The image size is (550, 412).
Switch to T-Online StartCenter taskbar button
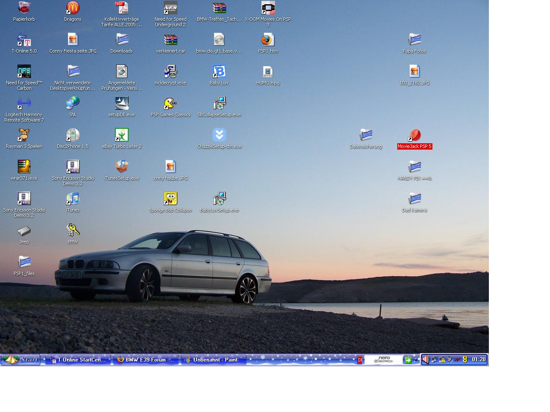78,360
